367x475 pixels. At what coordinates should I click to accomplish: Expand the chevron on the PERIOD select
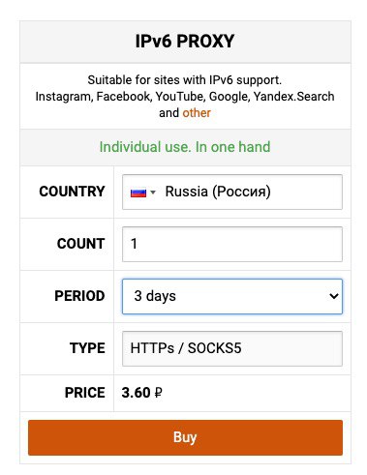pos(334,296)
